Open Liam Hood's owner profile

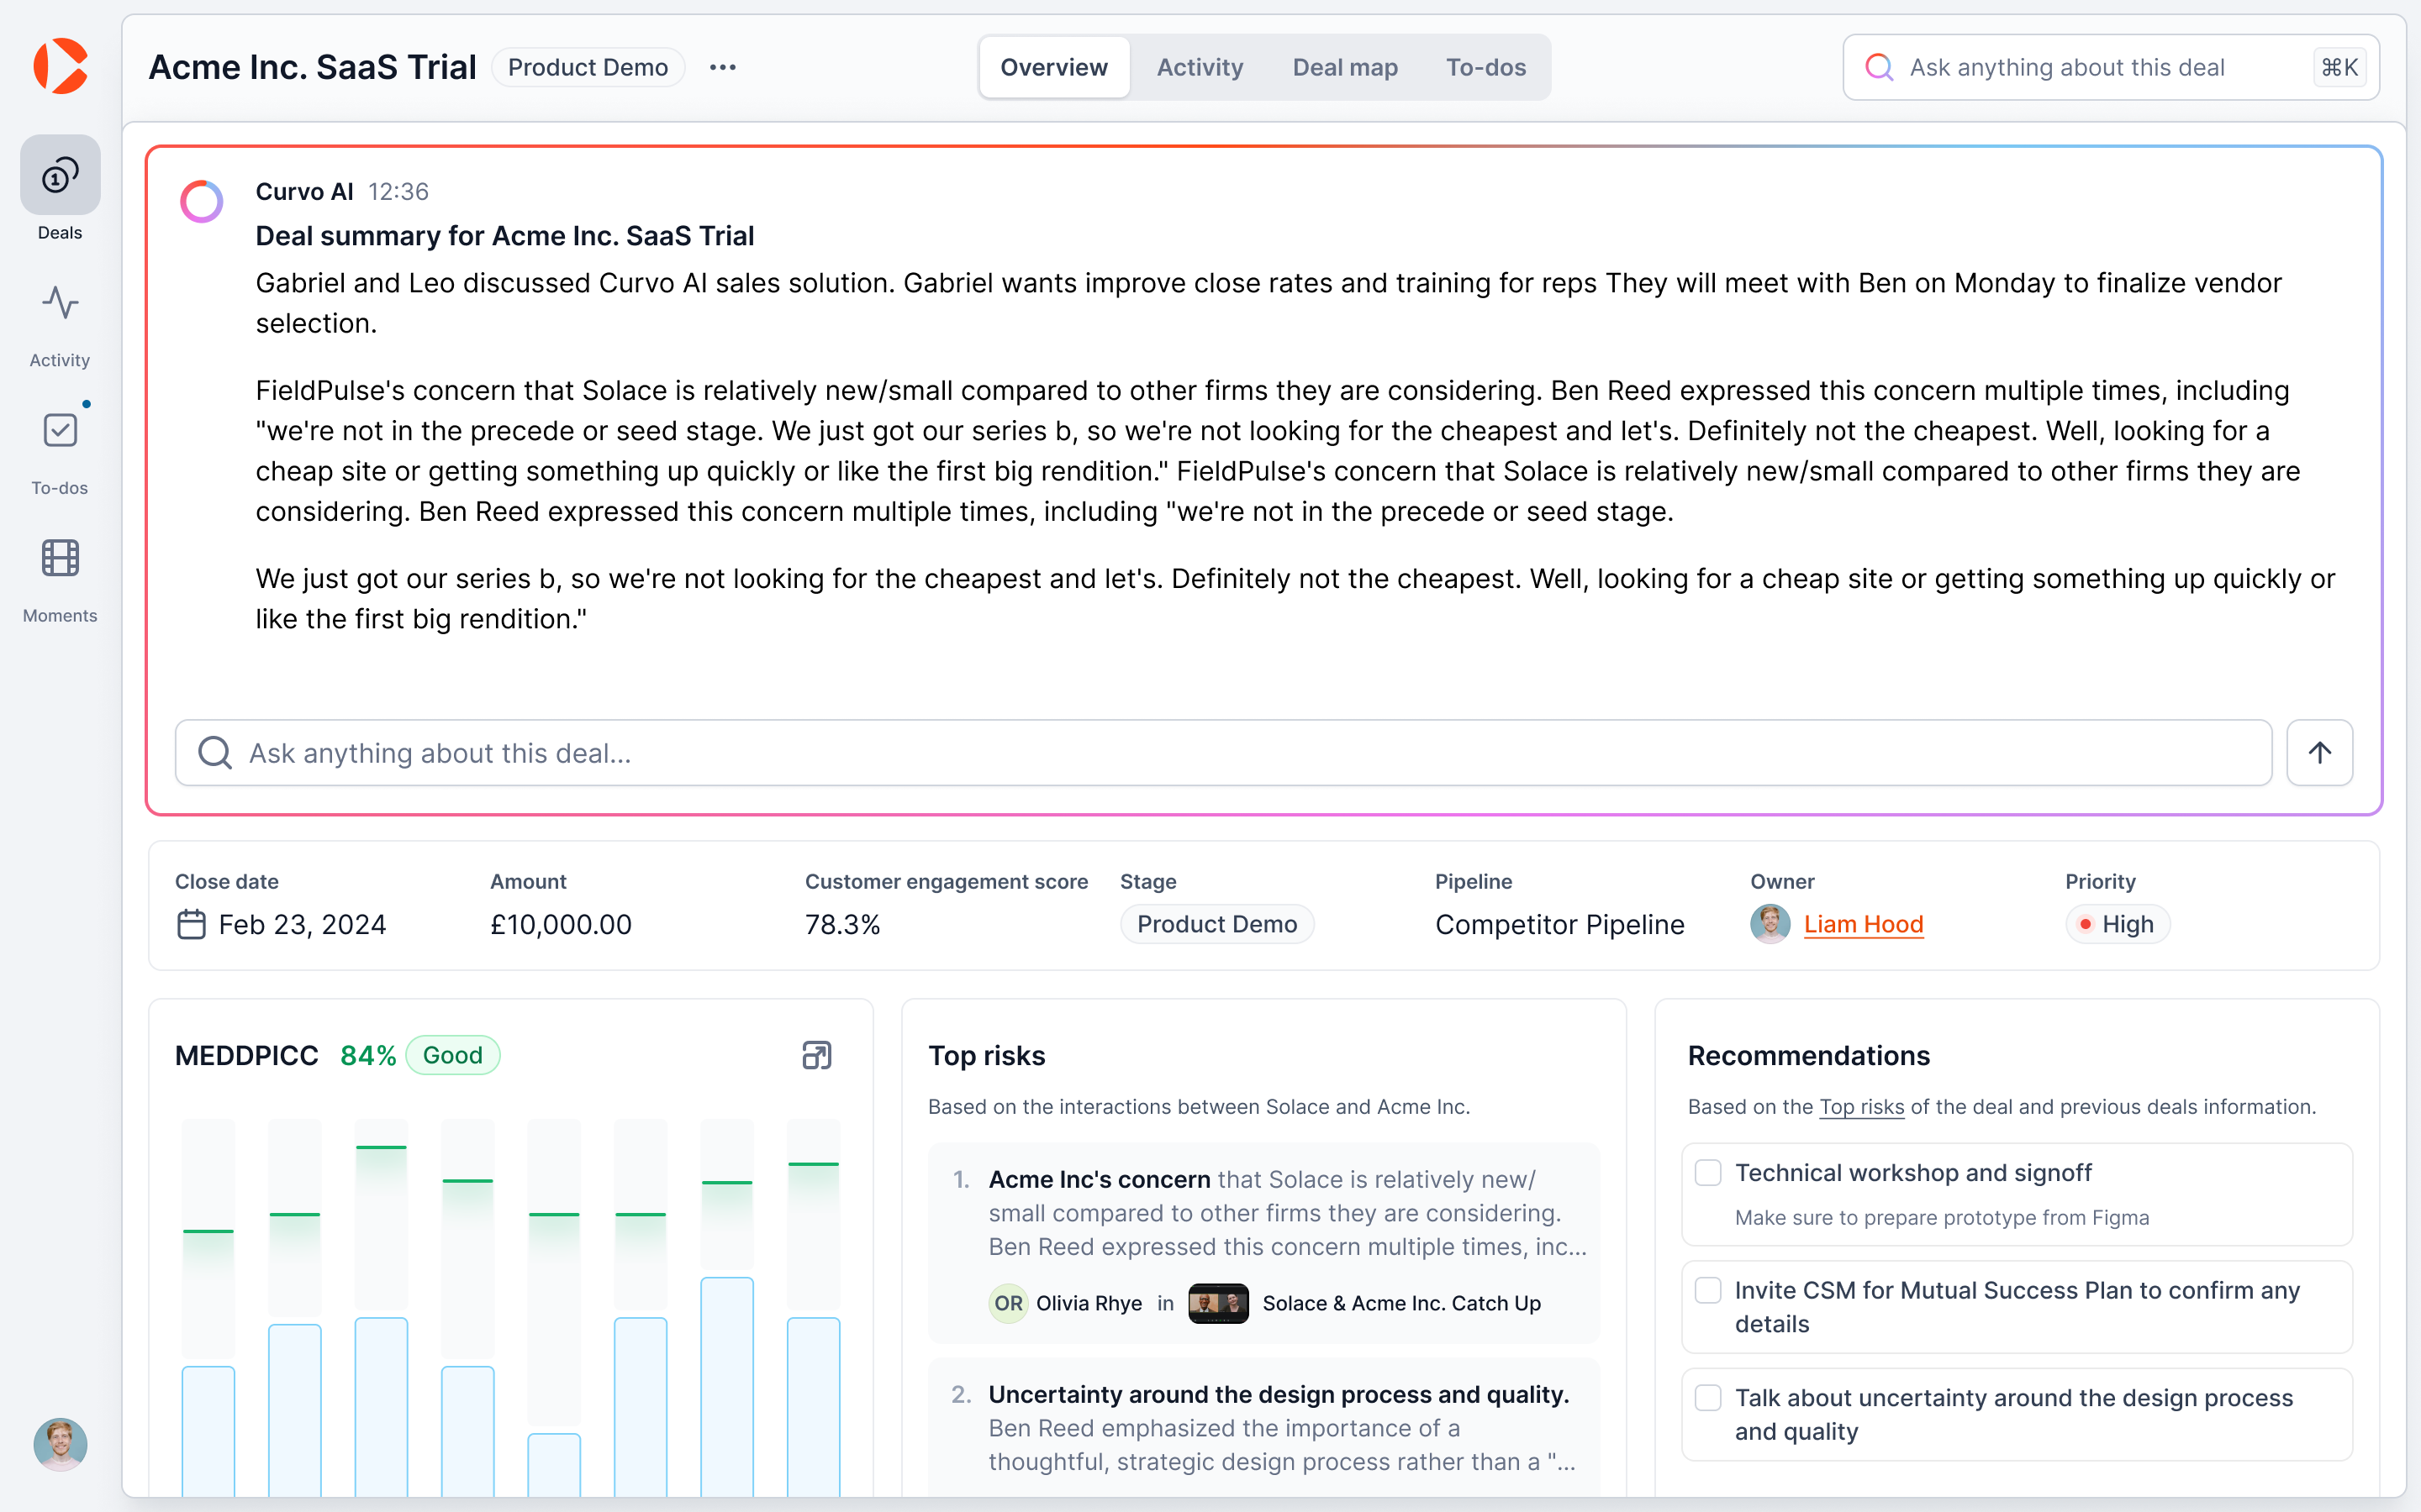(x=1864, y=924)
